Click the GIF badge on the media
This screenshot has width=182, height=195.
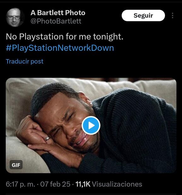click(16, 165)
